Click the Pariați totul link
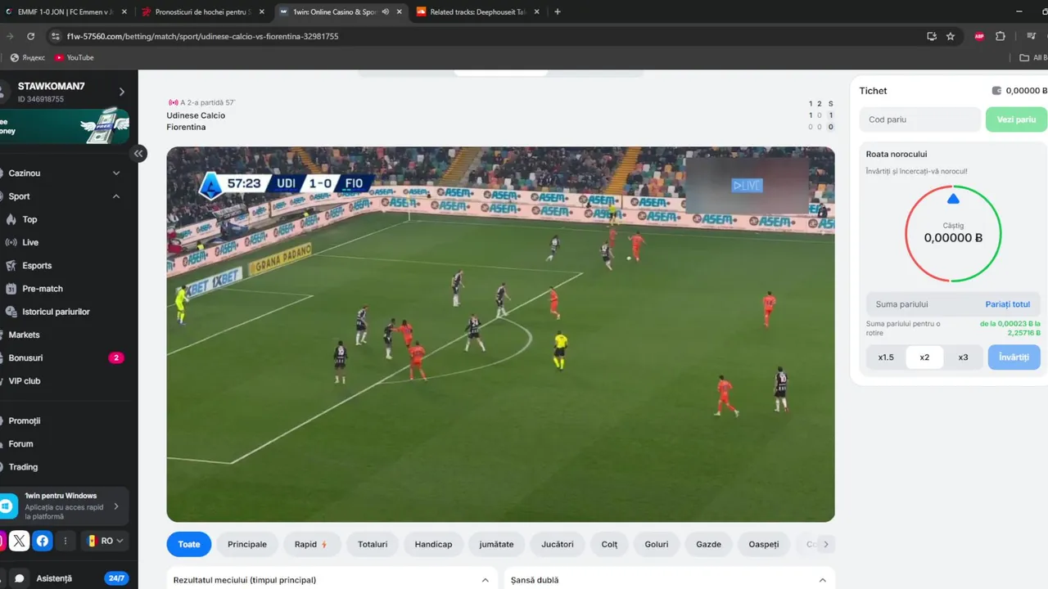 click(x=1008, y=304)
